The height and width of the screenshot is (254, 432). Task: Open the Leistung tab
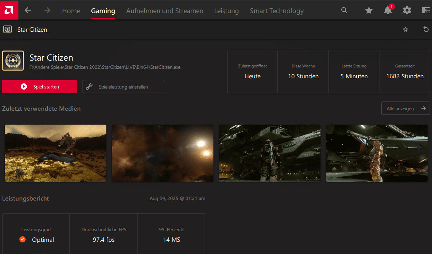pos(226,11)
